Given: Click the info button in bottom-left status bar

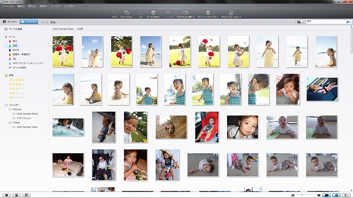Looking at the screenshot, I should tap(6, 195).
